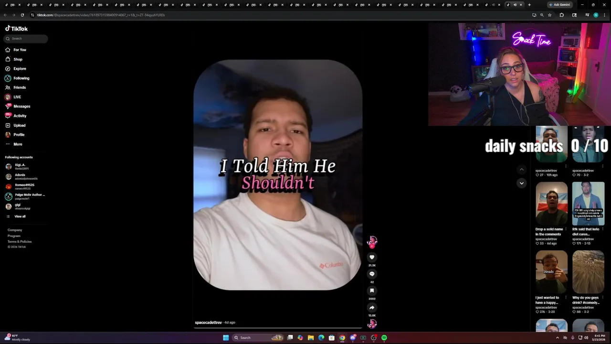Open the Chrome extensions puzzle icon
The width and height of the screenshot is (611, 344).
562,15
